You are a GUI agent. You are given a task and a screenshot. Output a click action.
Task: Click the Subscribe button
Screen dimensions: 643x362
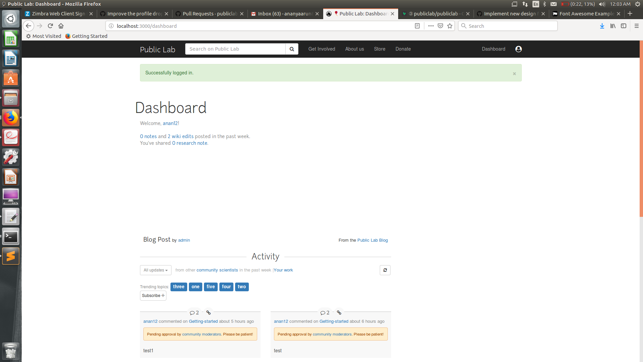[153, 296]
